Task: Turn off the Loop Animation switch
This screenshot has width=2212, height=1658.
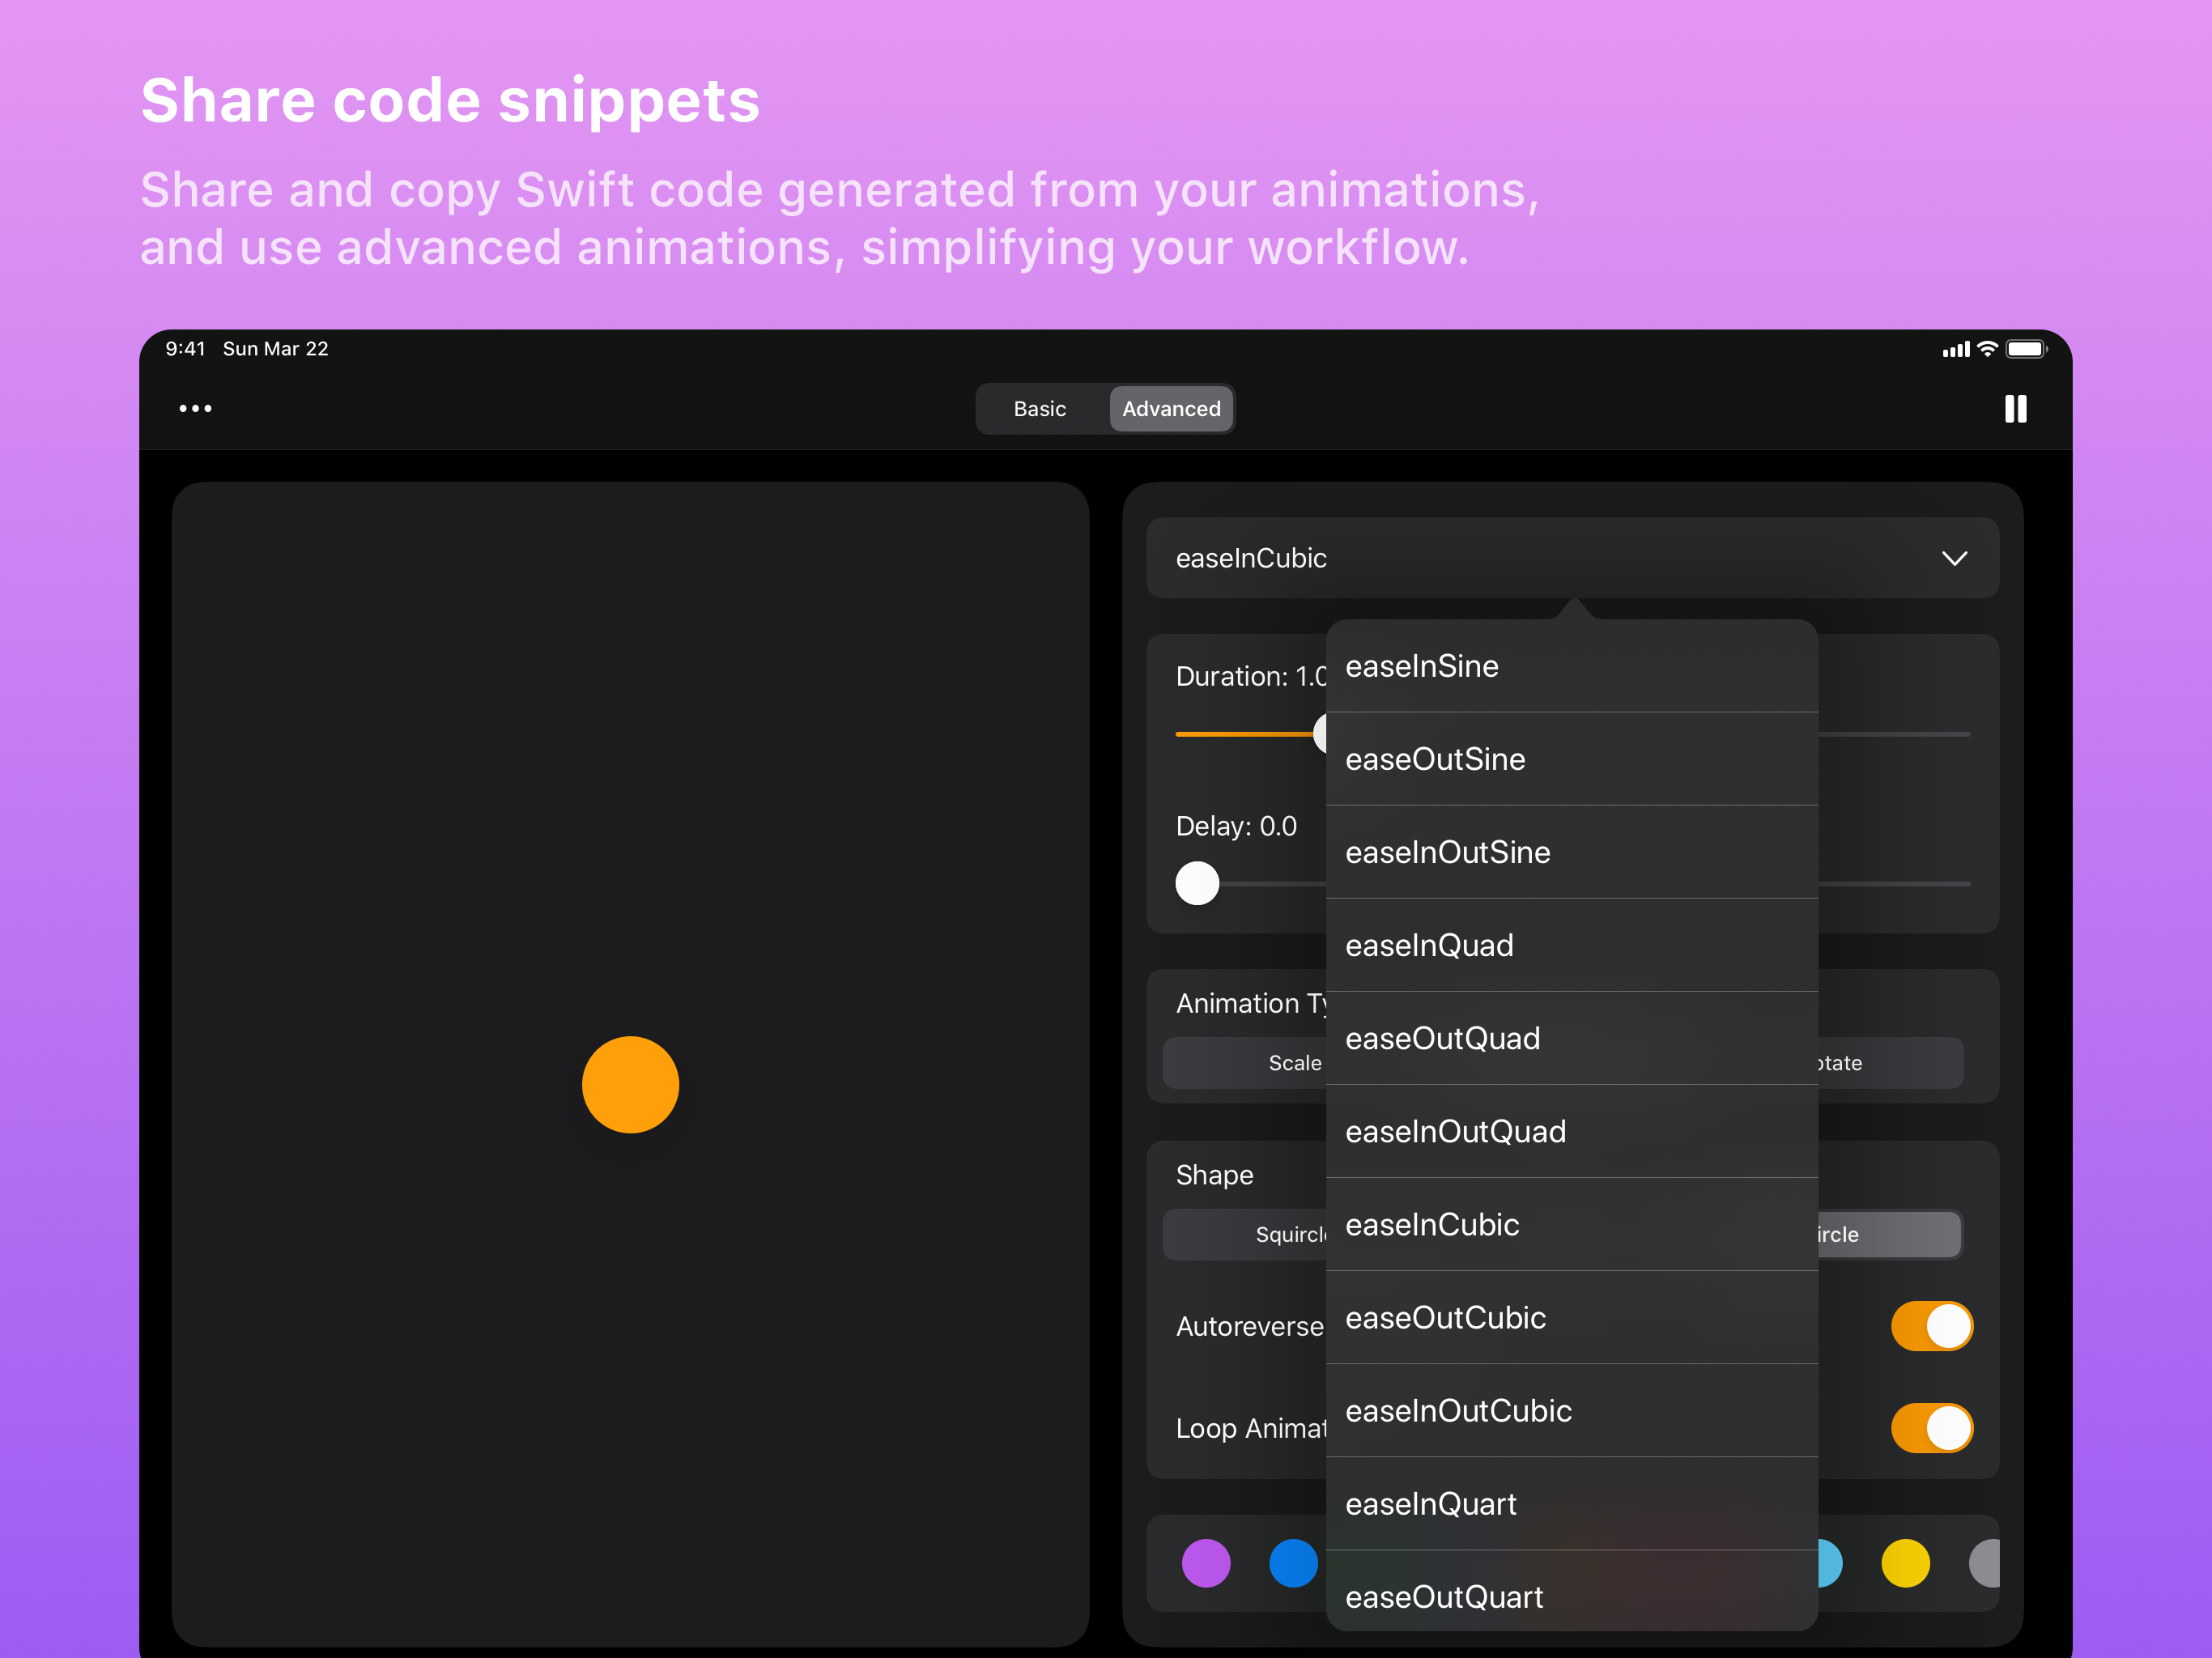Action: pyautogui.click(x=1931, y=1427)
